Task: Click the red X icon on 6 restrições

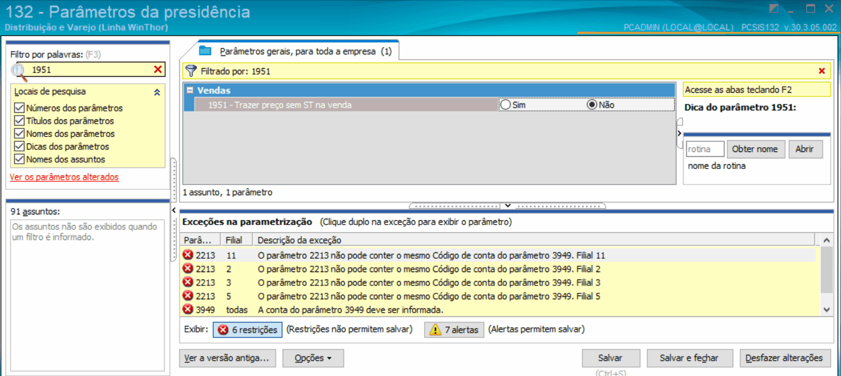Action: click(223, 330)
